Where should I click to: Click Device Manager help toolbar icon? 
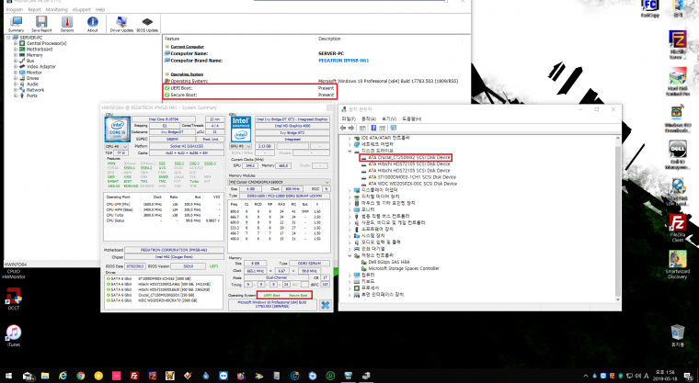[373, 128]
